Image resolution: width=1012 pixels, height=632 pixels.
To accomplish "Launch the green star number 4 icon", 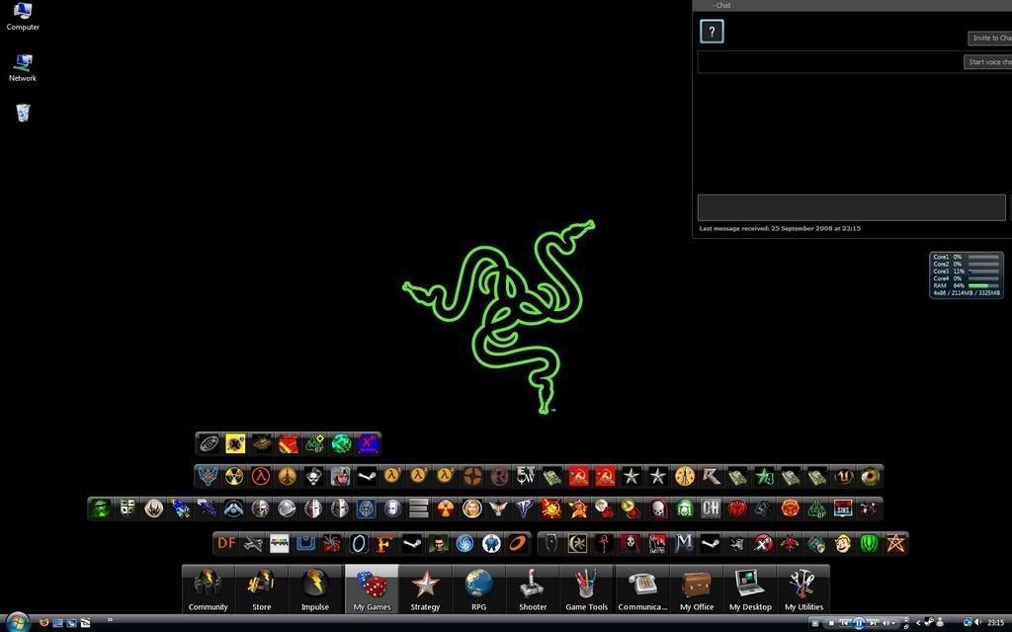I will pos(764,477).
